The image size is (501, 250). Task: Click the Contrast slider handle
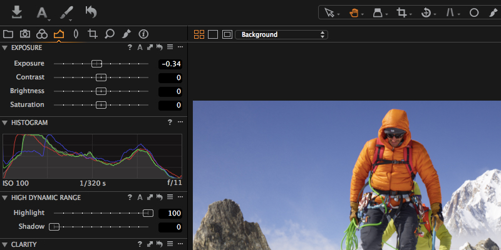101,77
